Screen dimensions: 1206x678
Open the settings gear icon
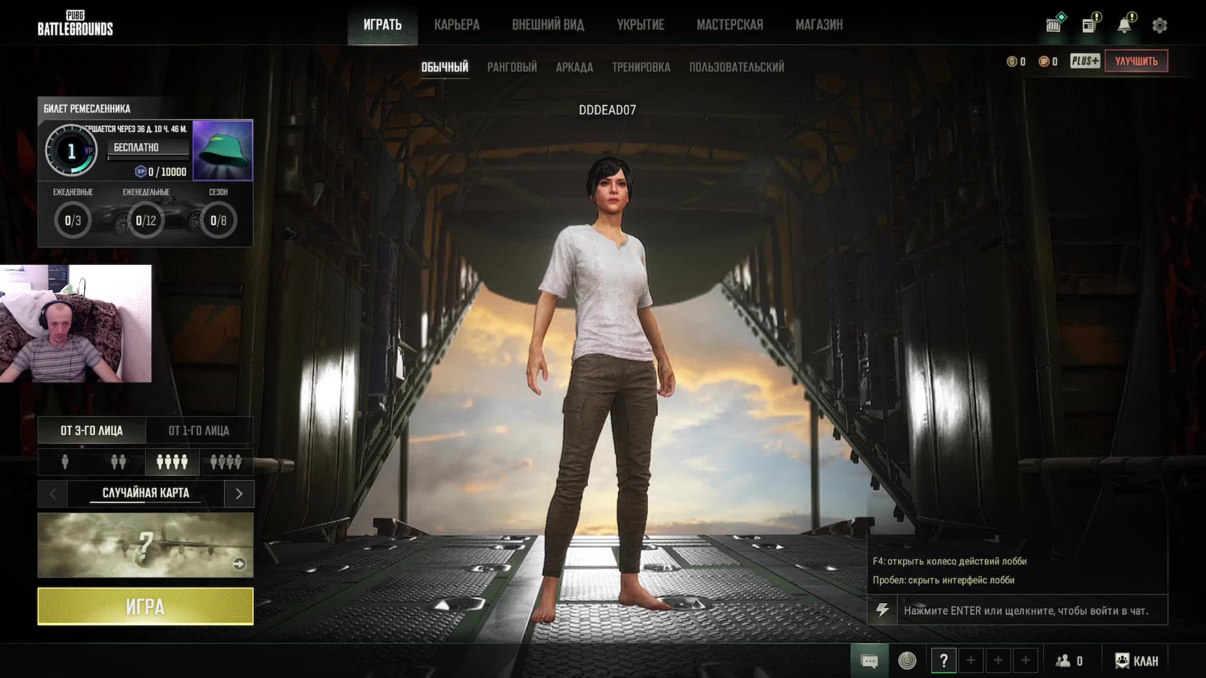click(x=1159, y=25)
